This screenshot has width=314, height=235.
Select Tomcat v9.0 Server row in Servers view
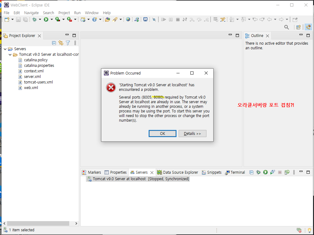(138, 179)
